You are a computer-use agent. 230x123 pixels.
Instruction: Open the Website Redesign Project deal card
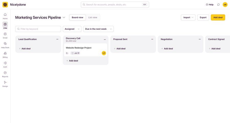(86, 50)
